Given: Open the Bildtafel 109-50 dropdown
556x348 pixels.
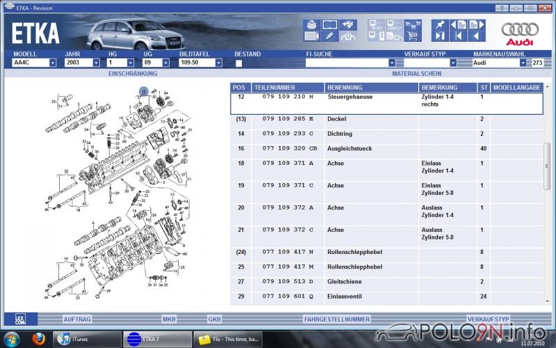Looking at the screenshot, I should tap(219, 63).
